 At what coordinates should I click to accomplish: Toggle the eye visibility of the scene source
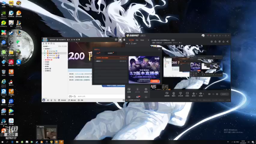(x=127, y=44)
